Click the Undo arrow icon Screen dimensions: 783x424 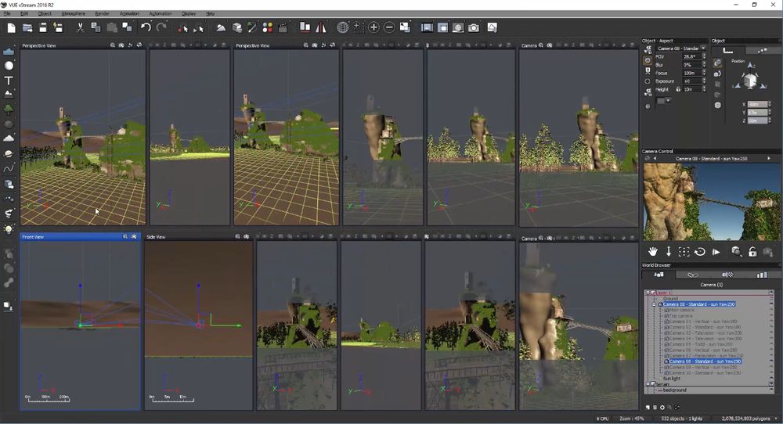pyautogui.click(x=146, y=27)
